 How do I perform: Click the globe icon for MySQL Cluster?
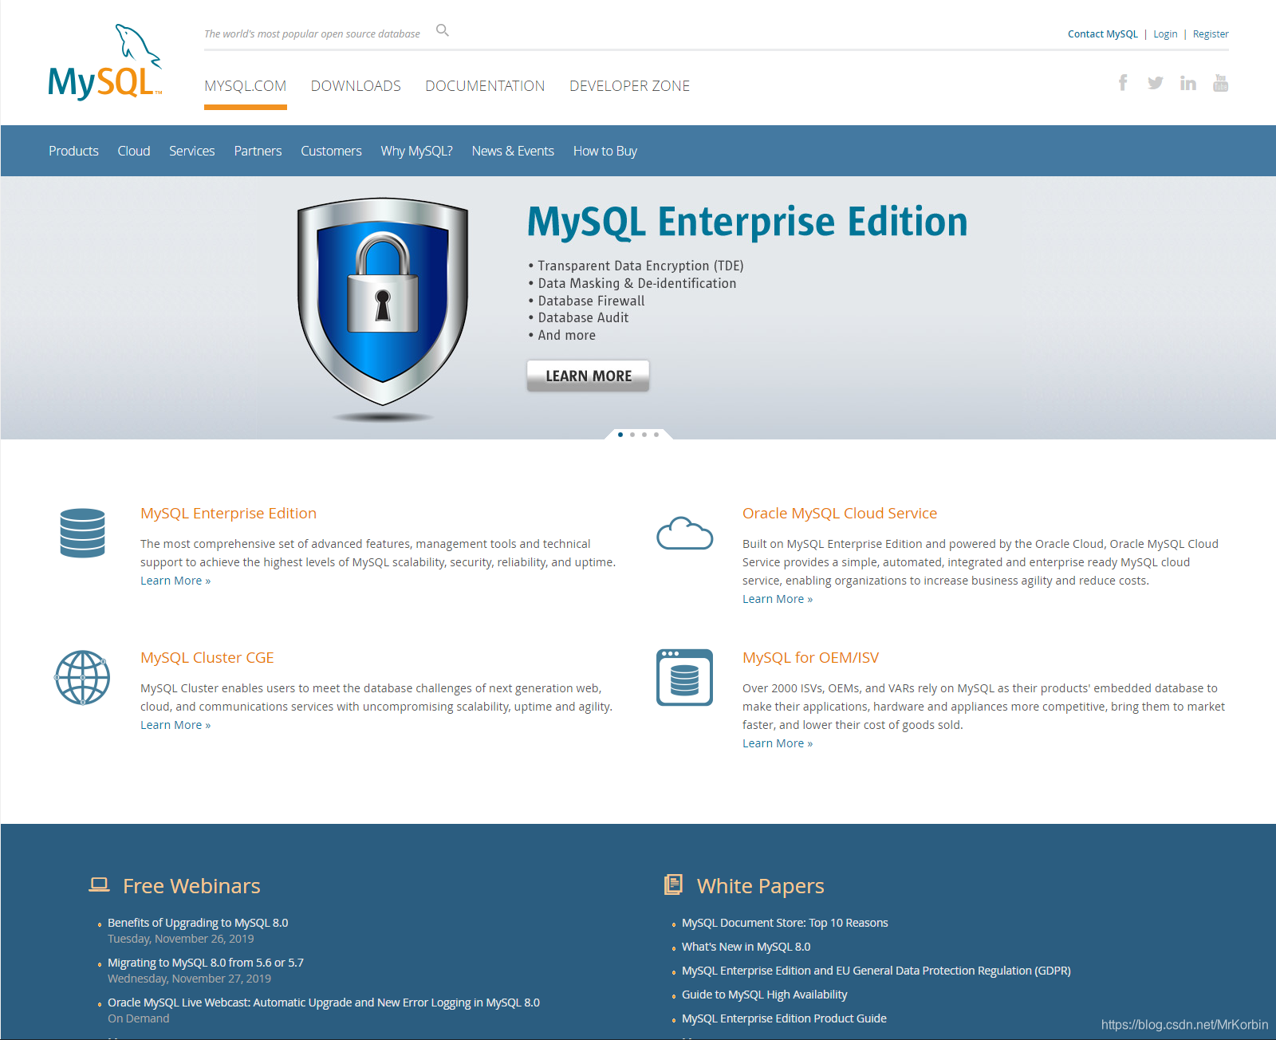pos(82,678)
